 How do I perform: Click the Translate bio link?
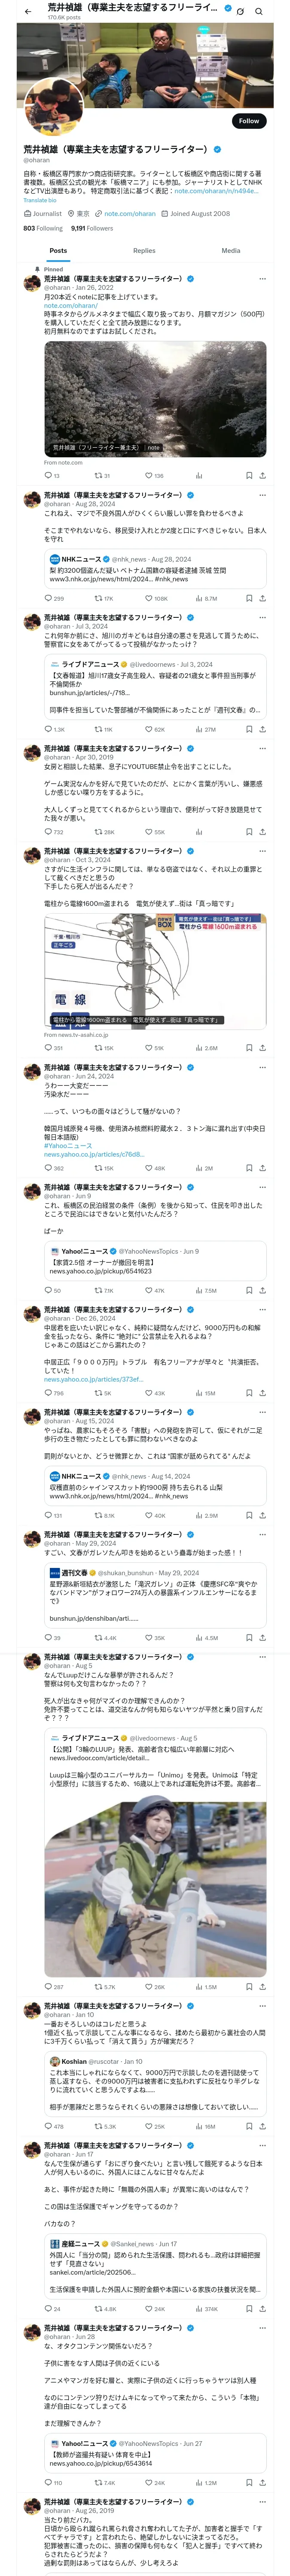[x=40, y=200]
